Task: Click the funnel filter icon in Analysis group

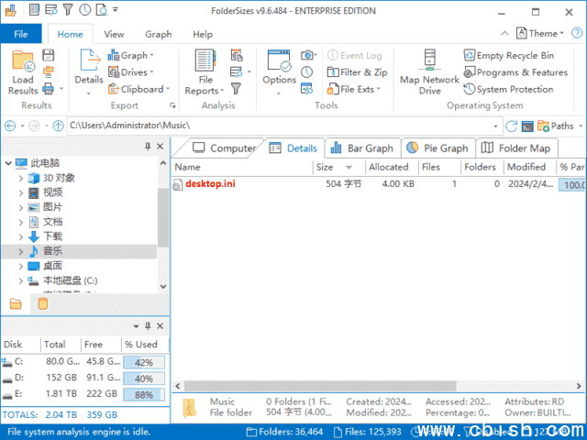Action: click(x=236, y=89)
